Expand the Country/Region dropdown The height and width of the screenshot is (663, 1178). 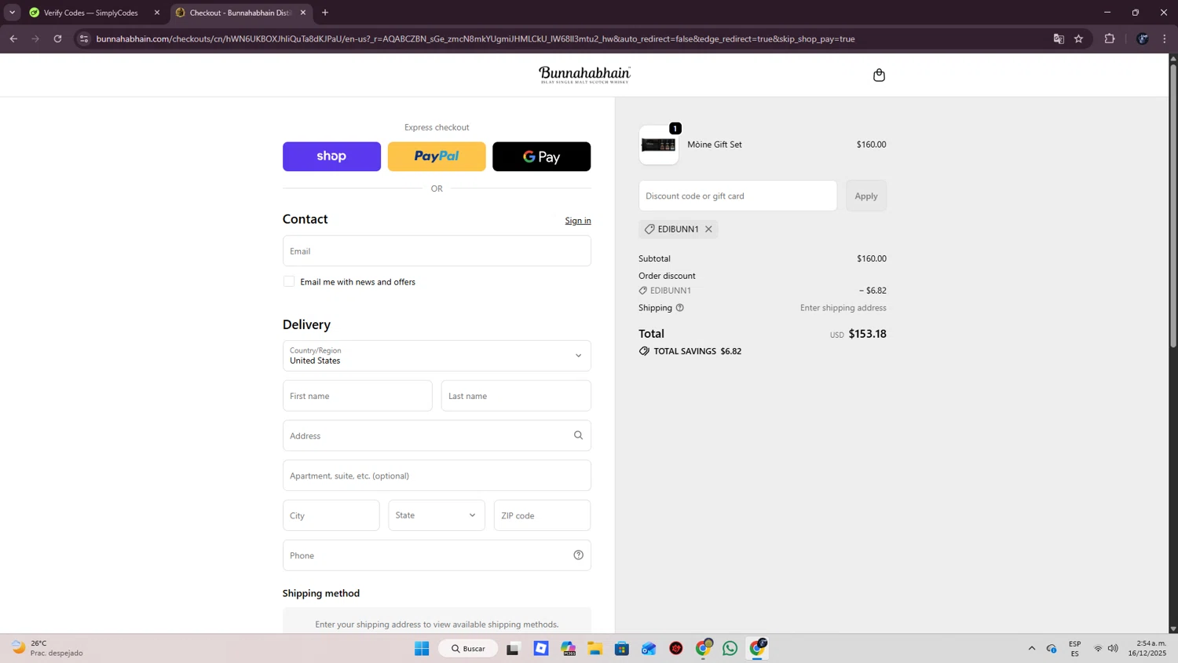437,356
